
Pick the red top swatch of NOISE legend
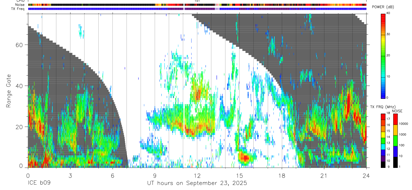pos(395,119)
